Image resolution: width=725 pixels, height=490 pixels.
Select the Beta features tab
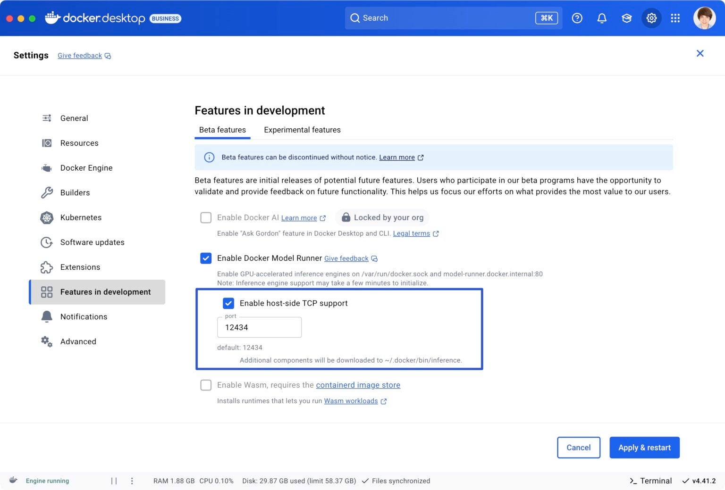222,130
